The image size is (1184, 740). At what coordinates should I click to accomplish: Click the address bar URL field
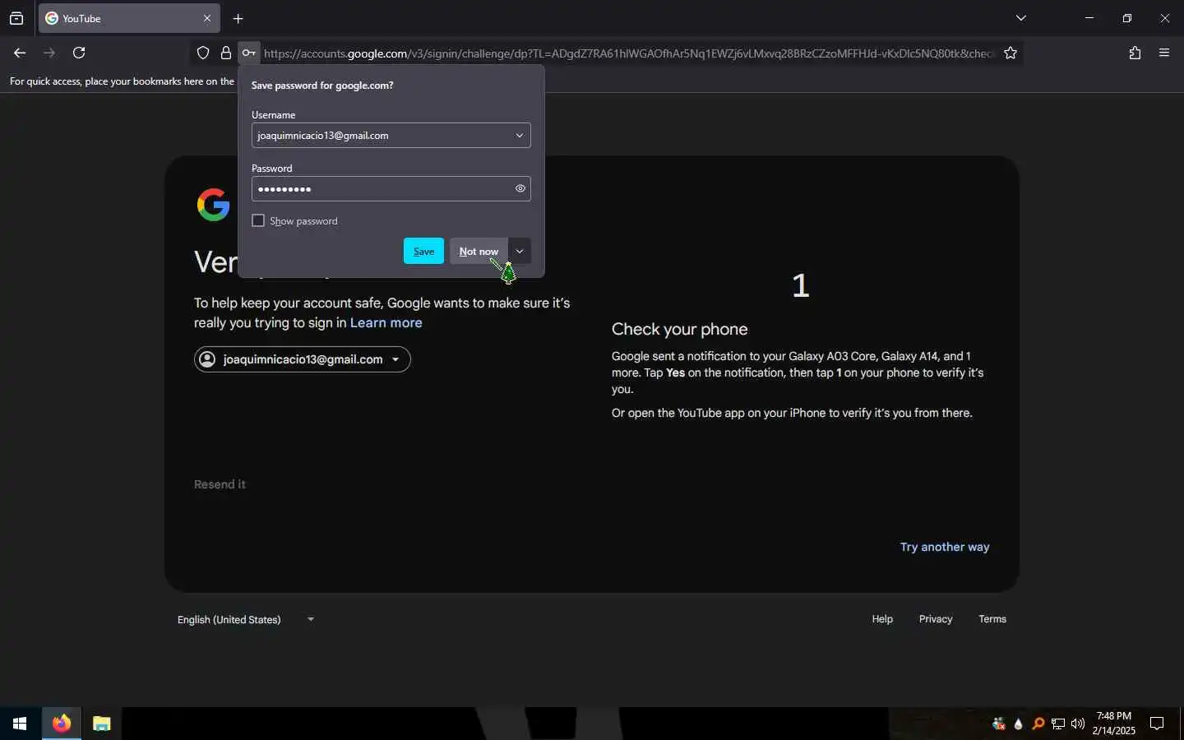coord(628,53)
